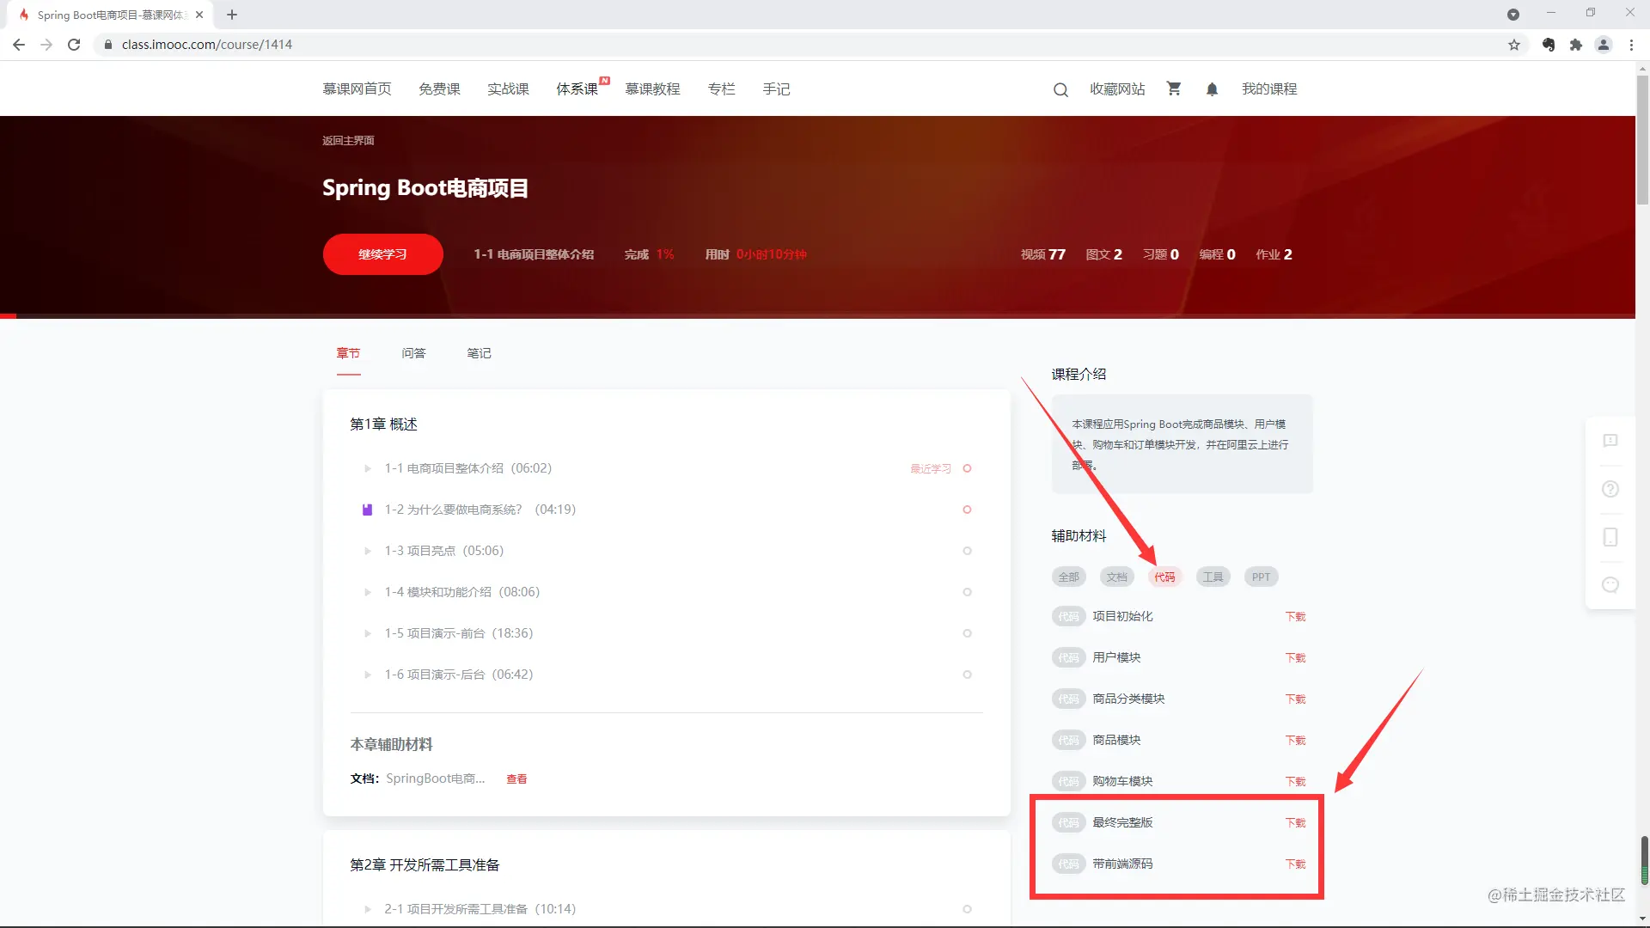Click the feedback icon in right sidebar
1650x928 pixels.
pos(1610,441)
